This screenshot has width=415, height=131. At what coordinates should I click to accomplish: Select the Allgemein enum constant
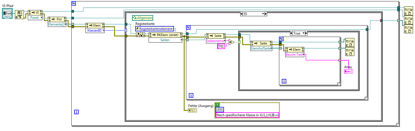point(143,18)
